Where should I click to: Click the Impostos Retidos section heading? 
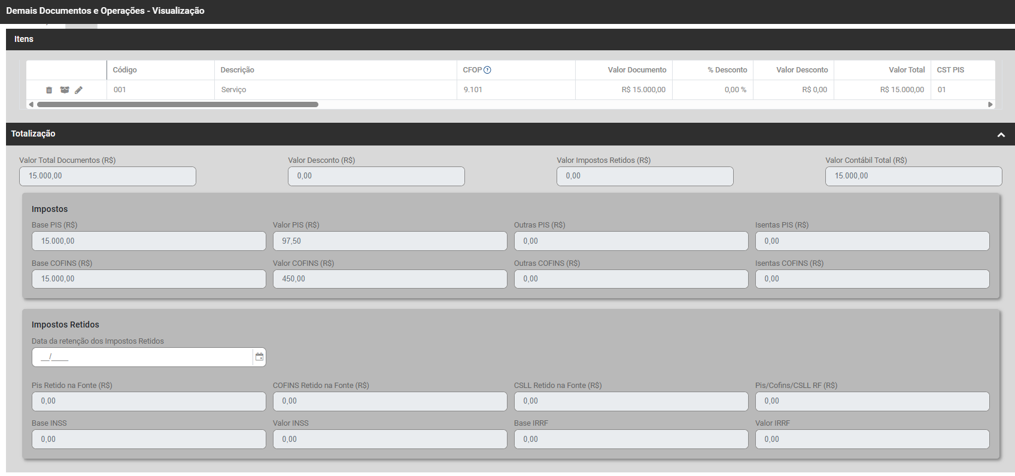[x=65, y=325]
